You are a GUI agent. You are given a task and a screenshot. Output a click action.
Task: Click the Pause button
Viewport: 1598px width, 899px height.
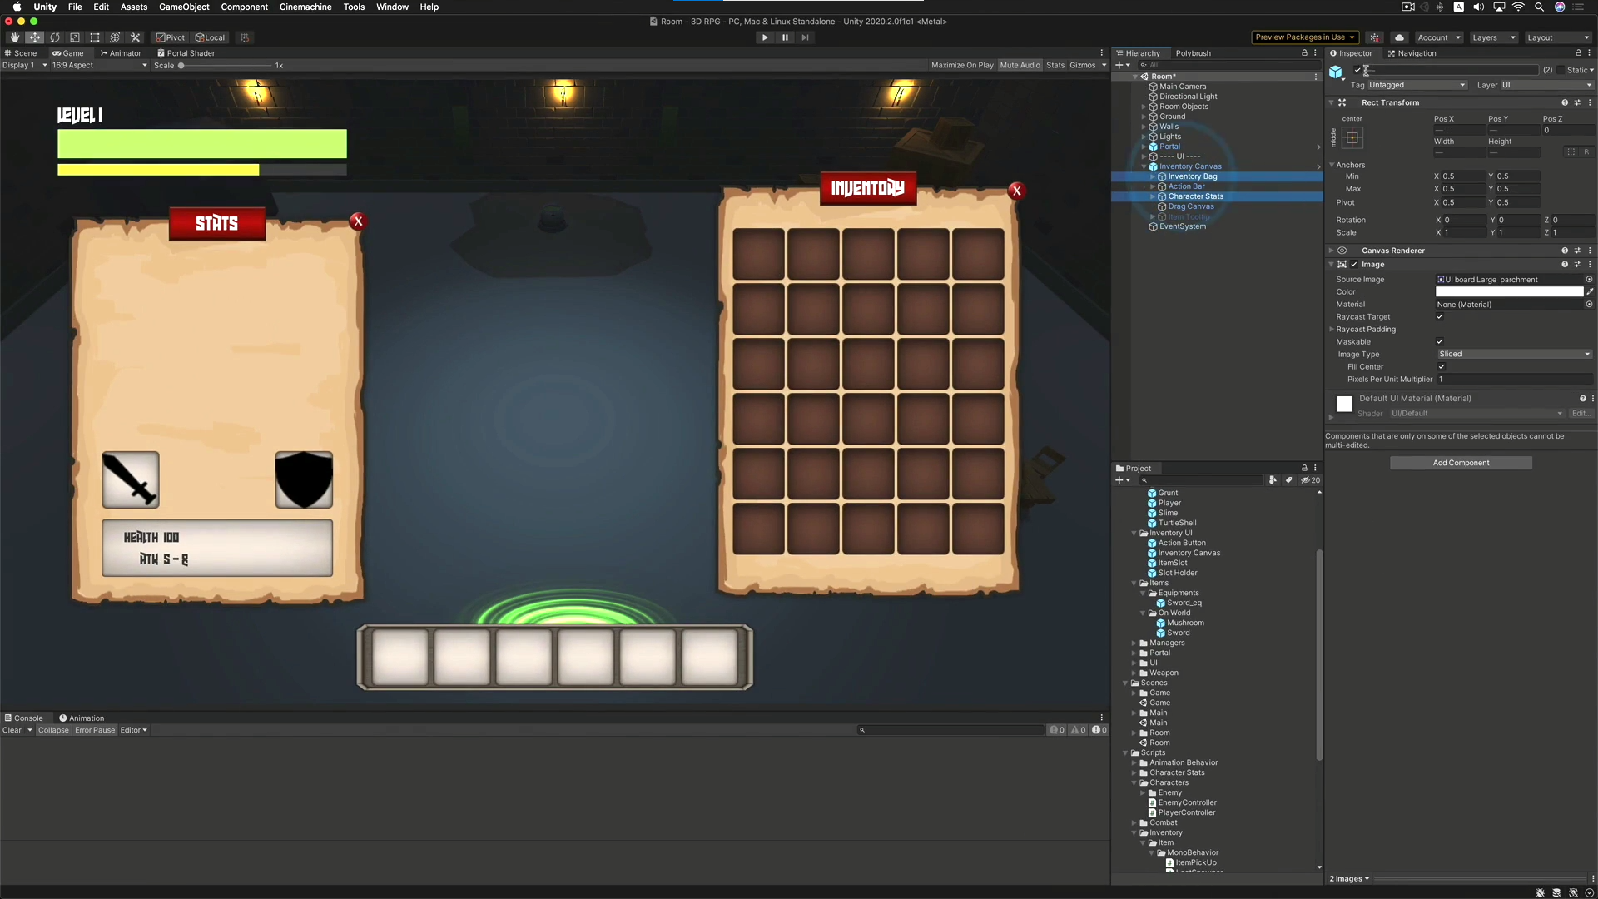[785, 37]
